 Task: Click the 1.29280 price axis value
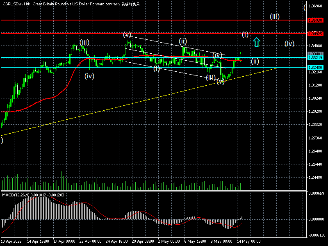315,112
